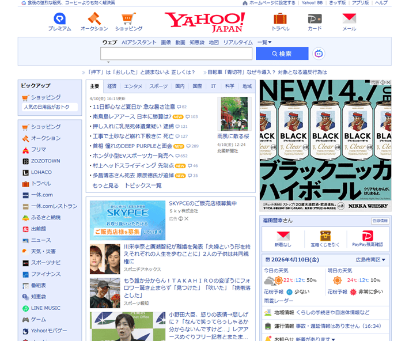Select the 国内 news tab

coord(180,86)
